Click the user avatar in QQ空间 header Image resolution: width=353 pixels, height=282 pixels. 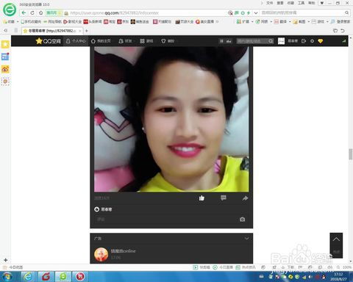pos(281,41)
